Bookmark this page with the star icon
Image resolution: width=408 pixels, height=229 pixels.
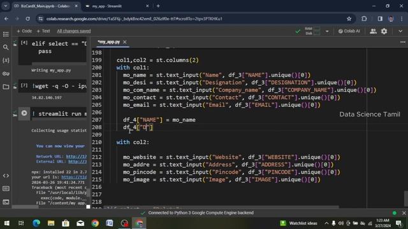349,18
